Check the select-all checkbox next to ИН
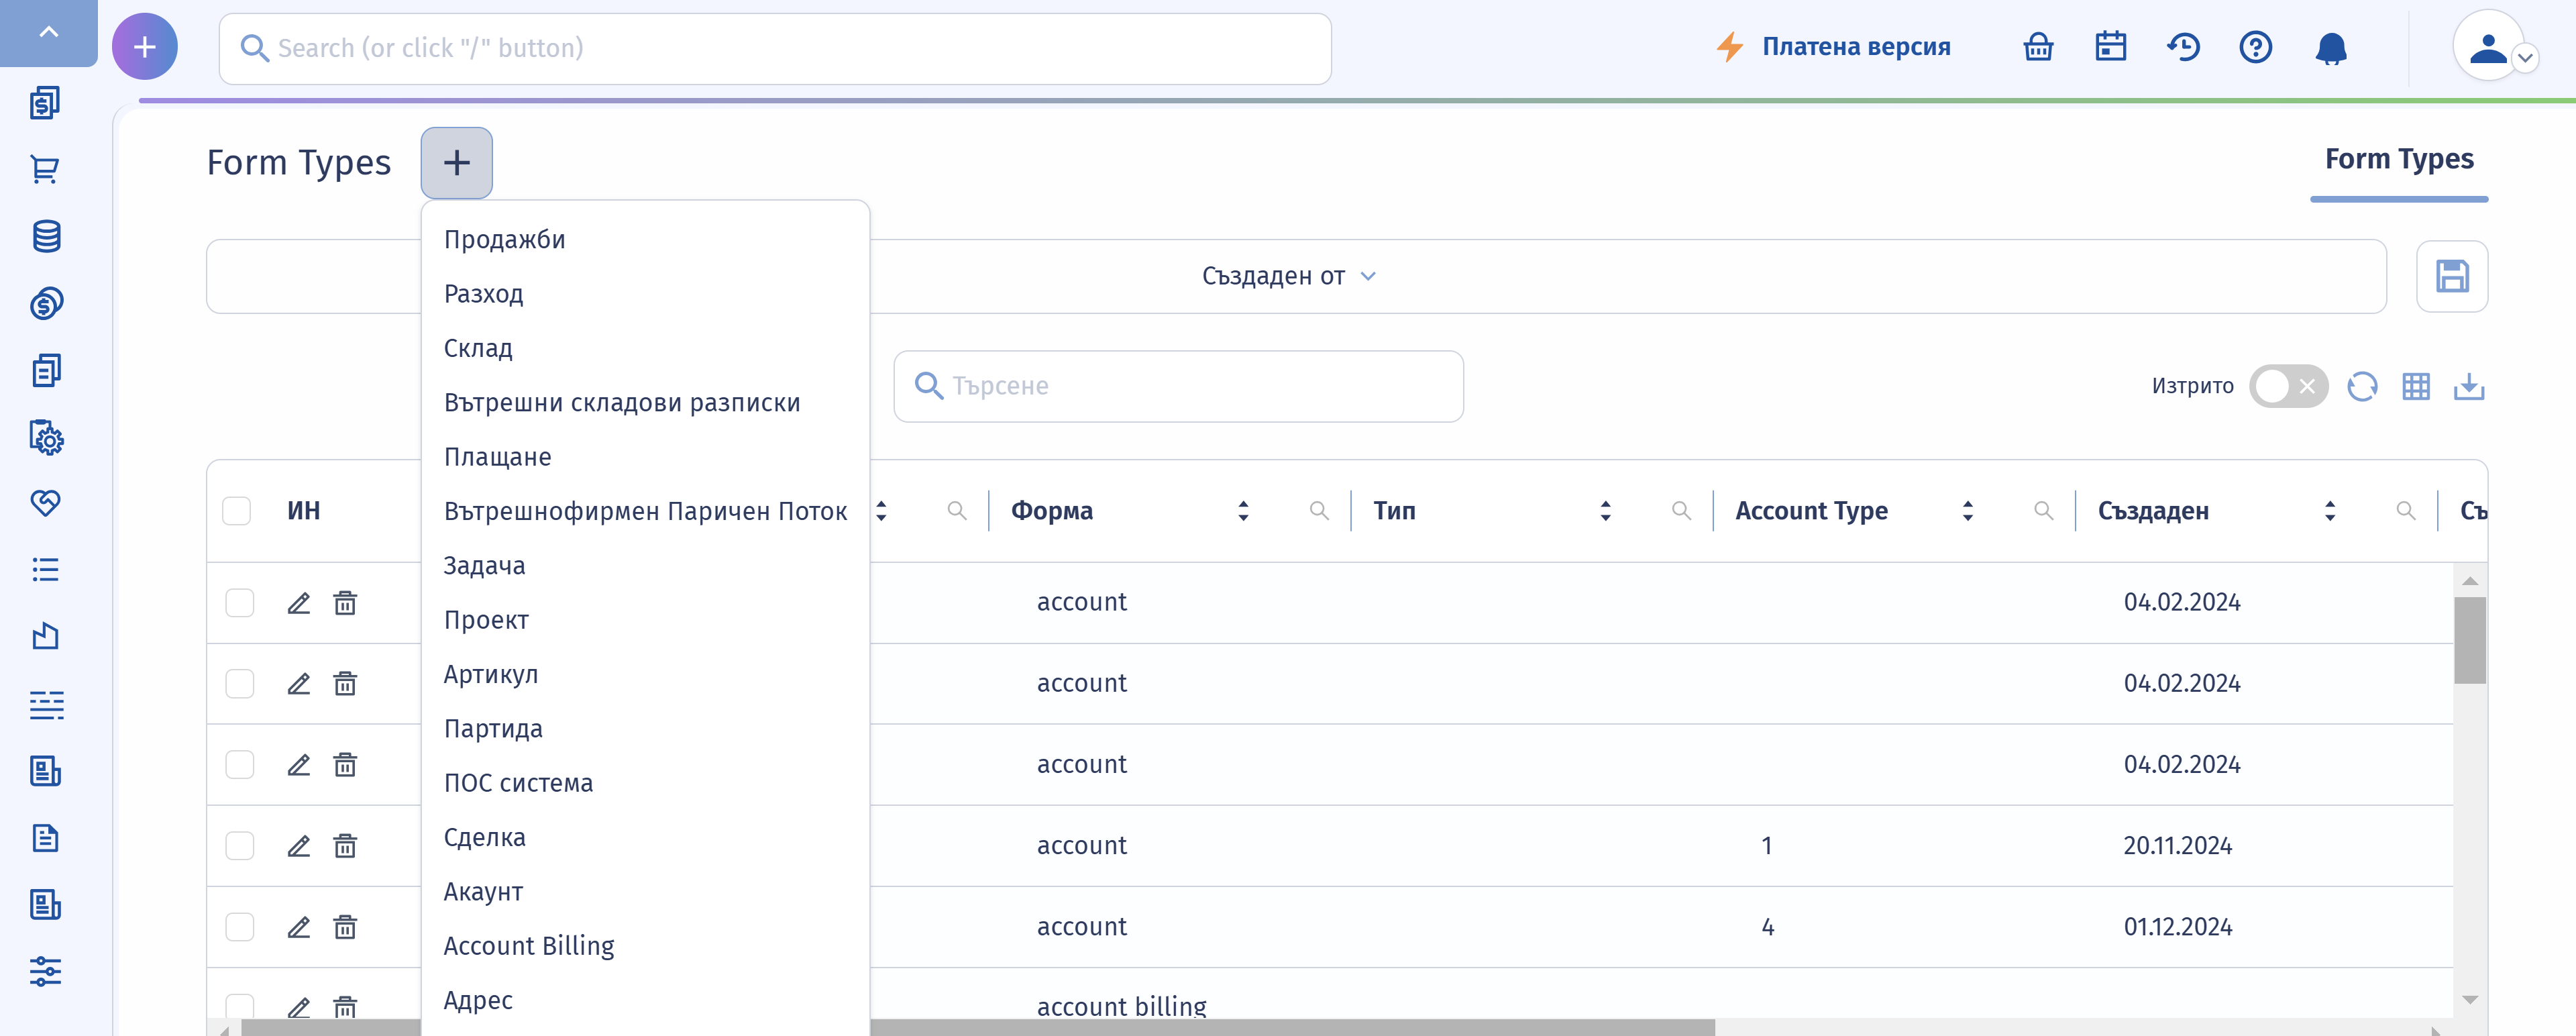The image size is (2576, 1036). click(x=236, y=511)
